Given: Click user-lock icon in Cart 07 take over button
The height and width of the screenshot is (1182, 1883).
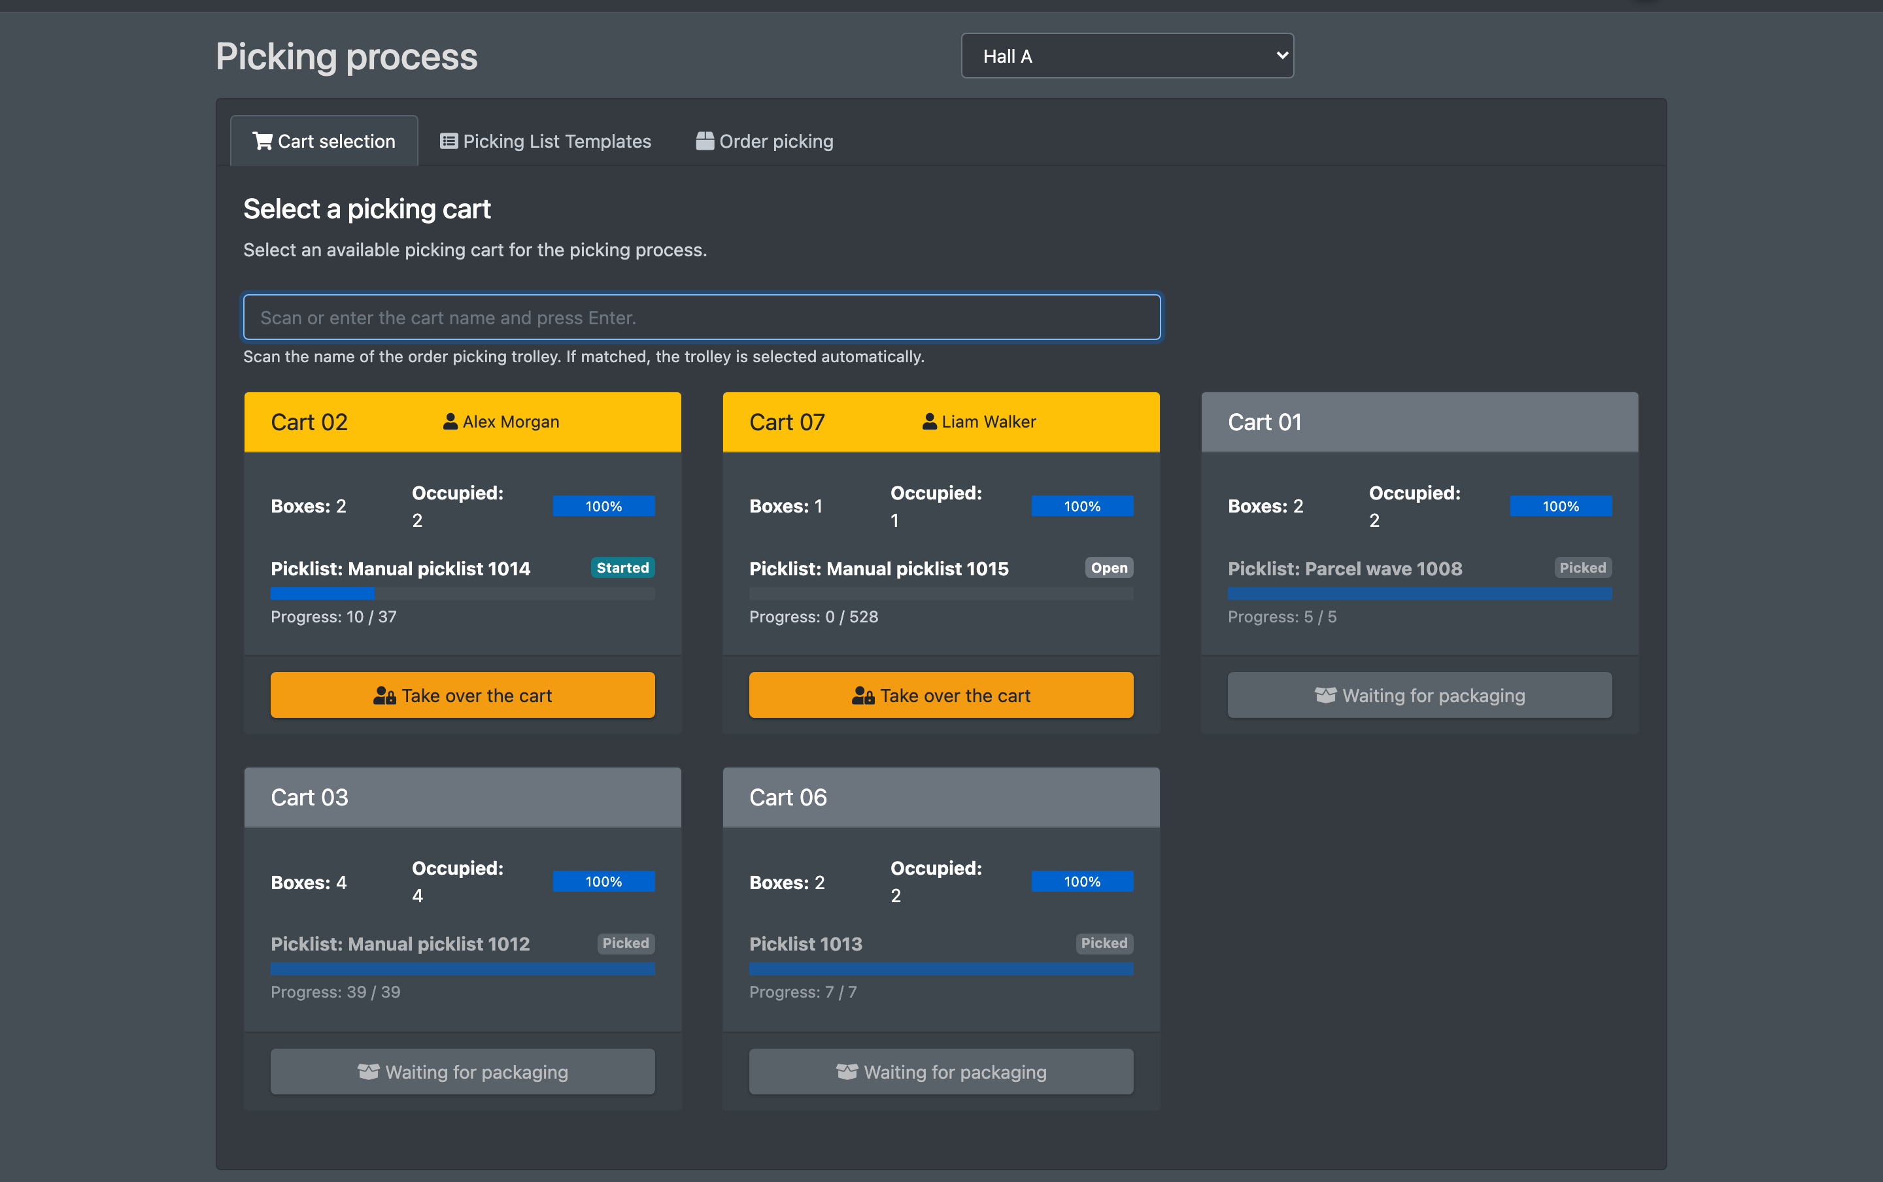Looking at the screenshot, I should (863, 695).
